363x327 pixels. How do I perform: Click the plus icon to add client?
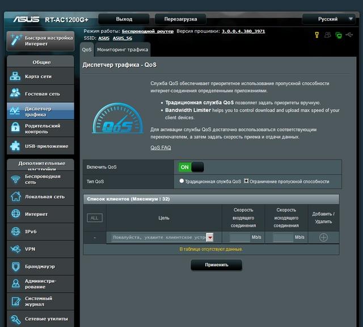click(323, 237)
